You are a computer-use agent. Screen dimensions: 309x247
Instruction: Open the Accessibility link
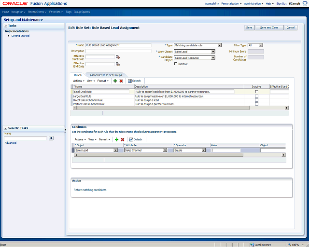(212, 3)
